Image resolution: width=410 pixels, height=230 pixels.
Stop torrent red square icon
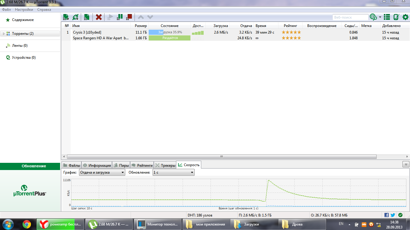pos(129,17)
